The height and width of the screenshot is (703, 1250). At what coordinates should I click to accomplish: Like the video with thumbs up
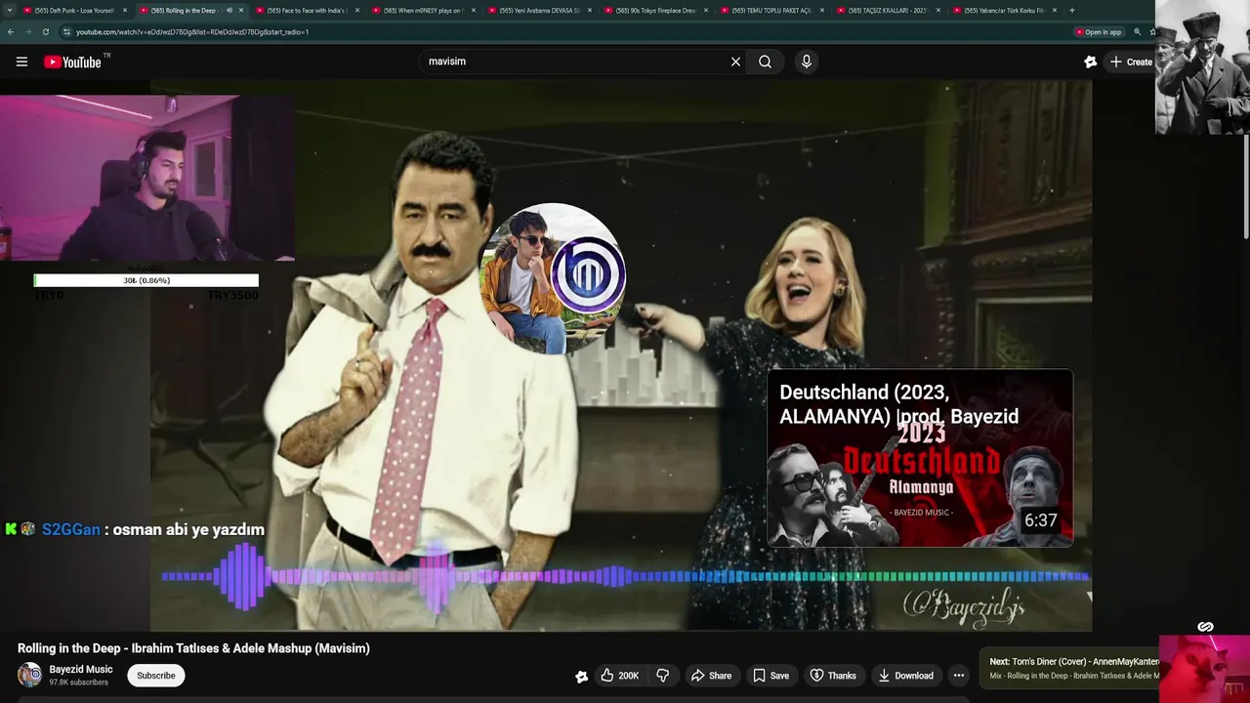(x=619, y=676)
